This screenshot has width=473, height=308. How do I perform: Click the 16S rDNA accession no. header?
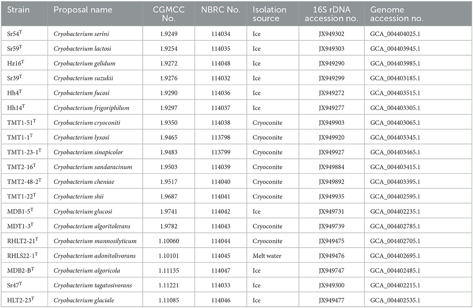[331, 14]
